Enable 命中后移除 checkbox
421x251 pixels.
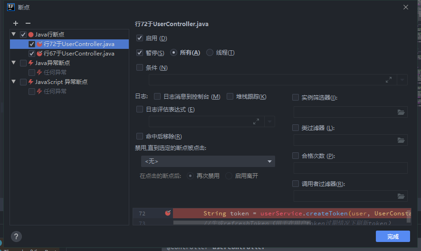click(x=140, y=136)
